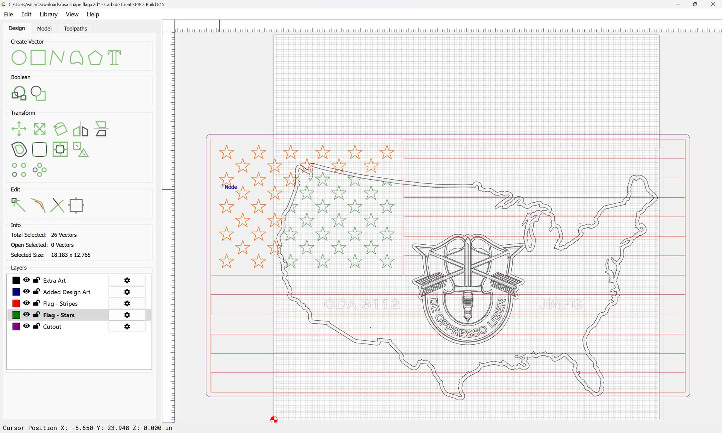The image size is (722, 433).
Task: Switch to the Design tab
Action: 17,28
